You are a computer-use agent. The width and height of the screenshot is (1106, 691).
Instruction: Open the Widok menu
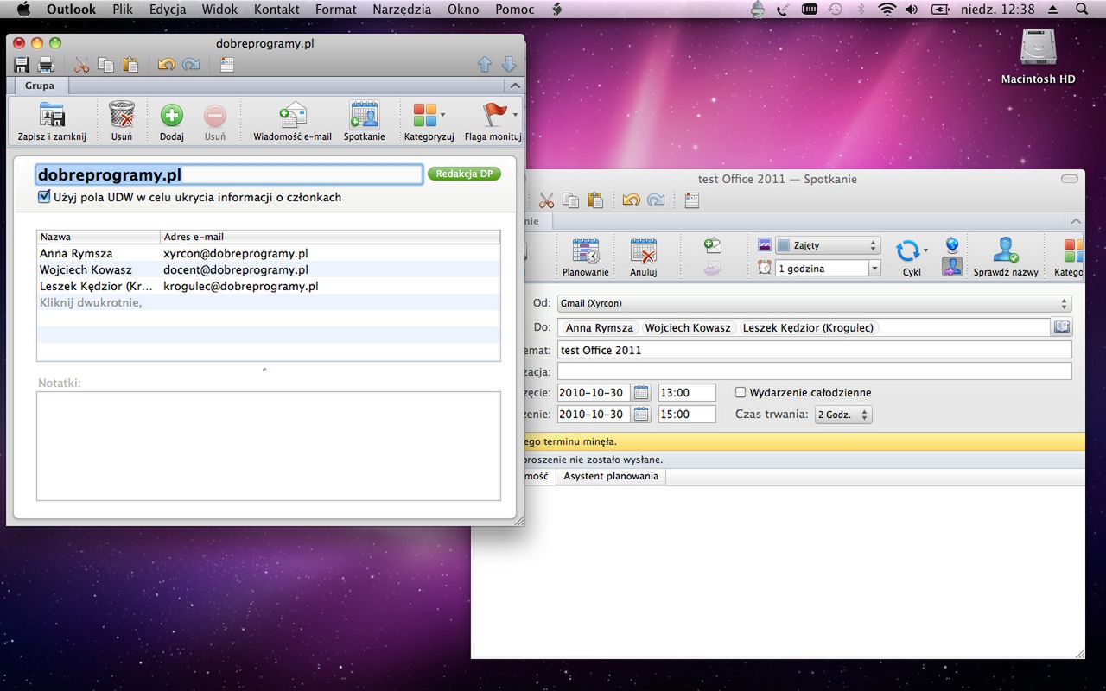219,10
